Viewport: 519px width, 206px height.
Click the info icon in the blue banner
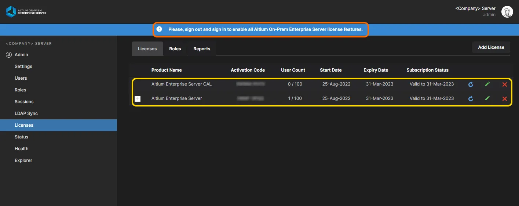pyautogui.click(x=159, y=29)
